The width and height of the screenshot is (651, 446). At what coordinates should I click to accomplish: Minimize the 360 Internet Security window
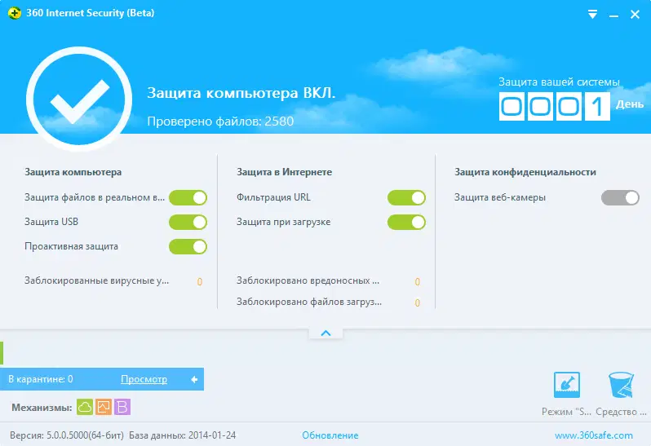(x=613, y=15)
